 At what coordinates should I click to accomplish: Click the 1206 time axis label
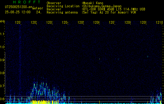click(x=96, y=22)
